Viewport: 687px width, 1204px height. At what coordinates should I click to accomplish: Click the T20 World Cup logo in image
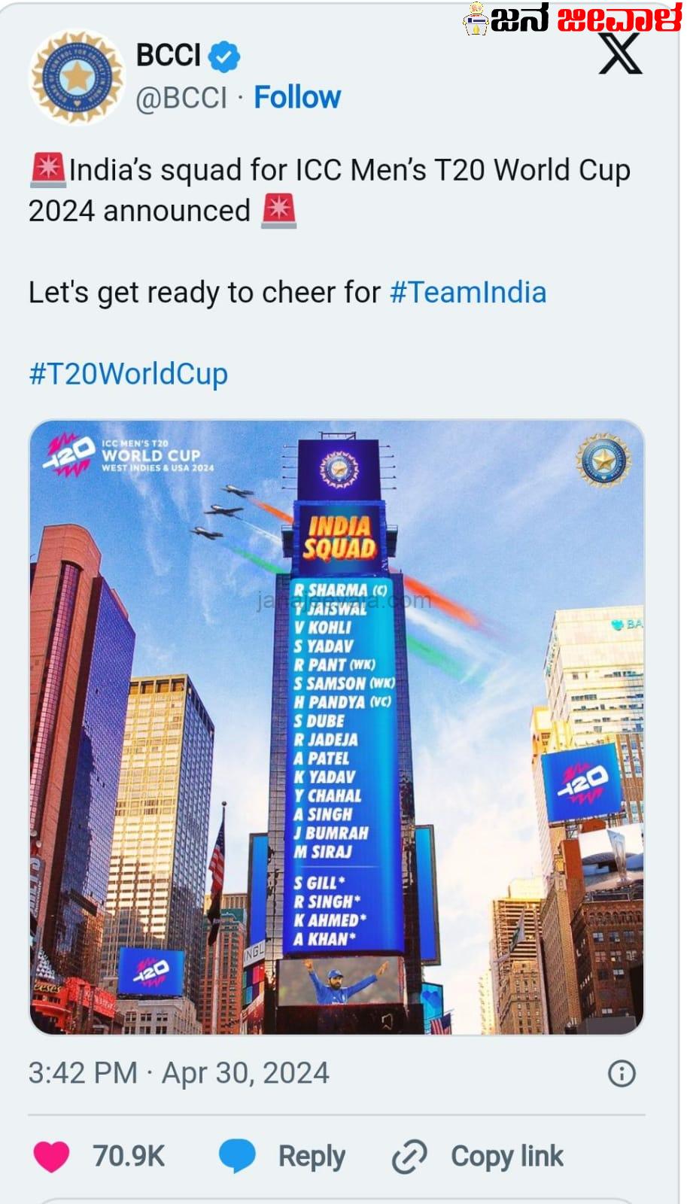[x=128, y=455]
